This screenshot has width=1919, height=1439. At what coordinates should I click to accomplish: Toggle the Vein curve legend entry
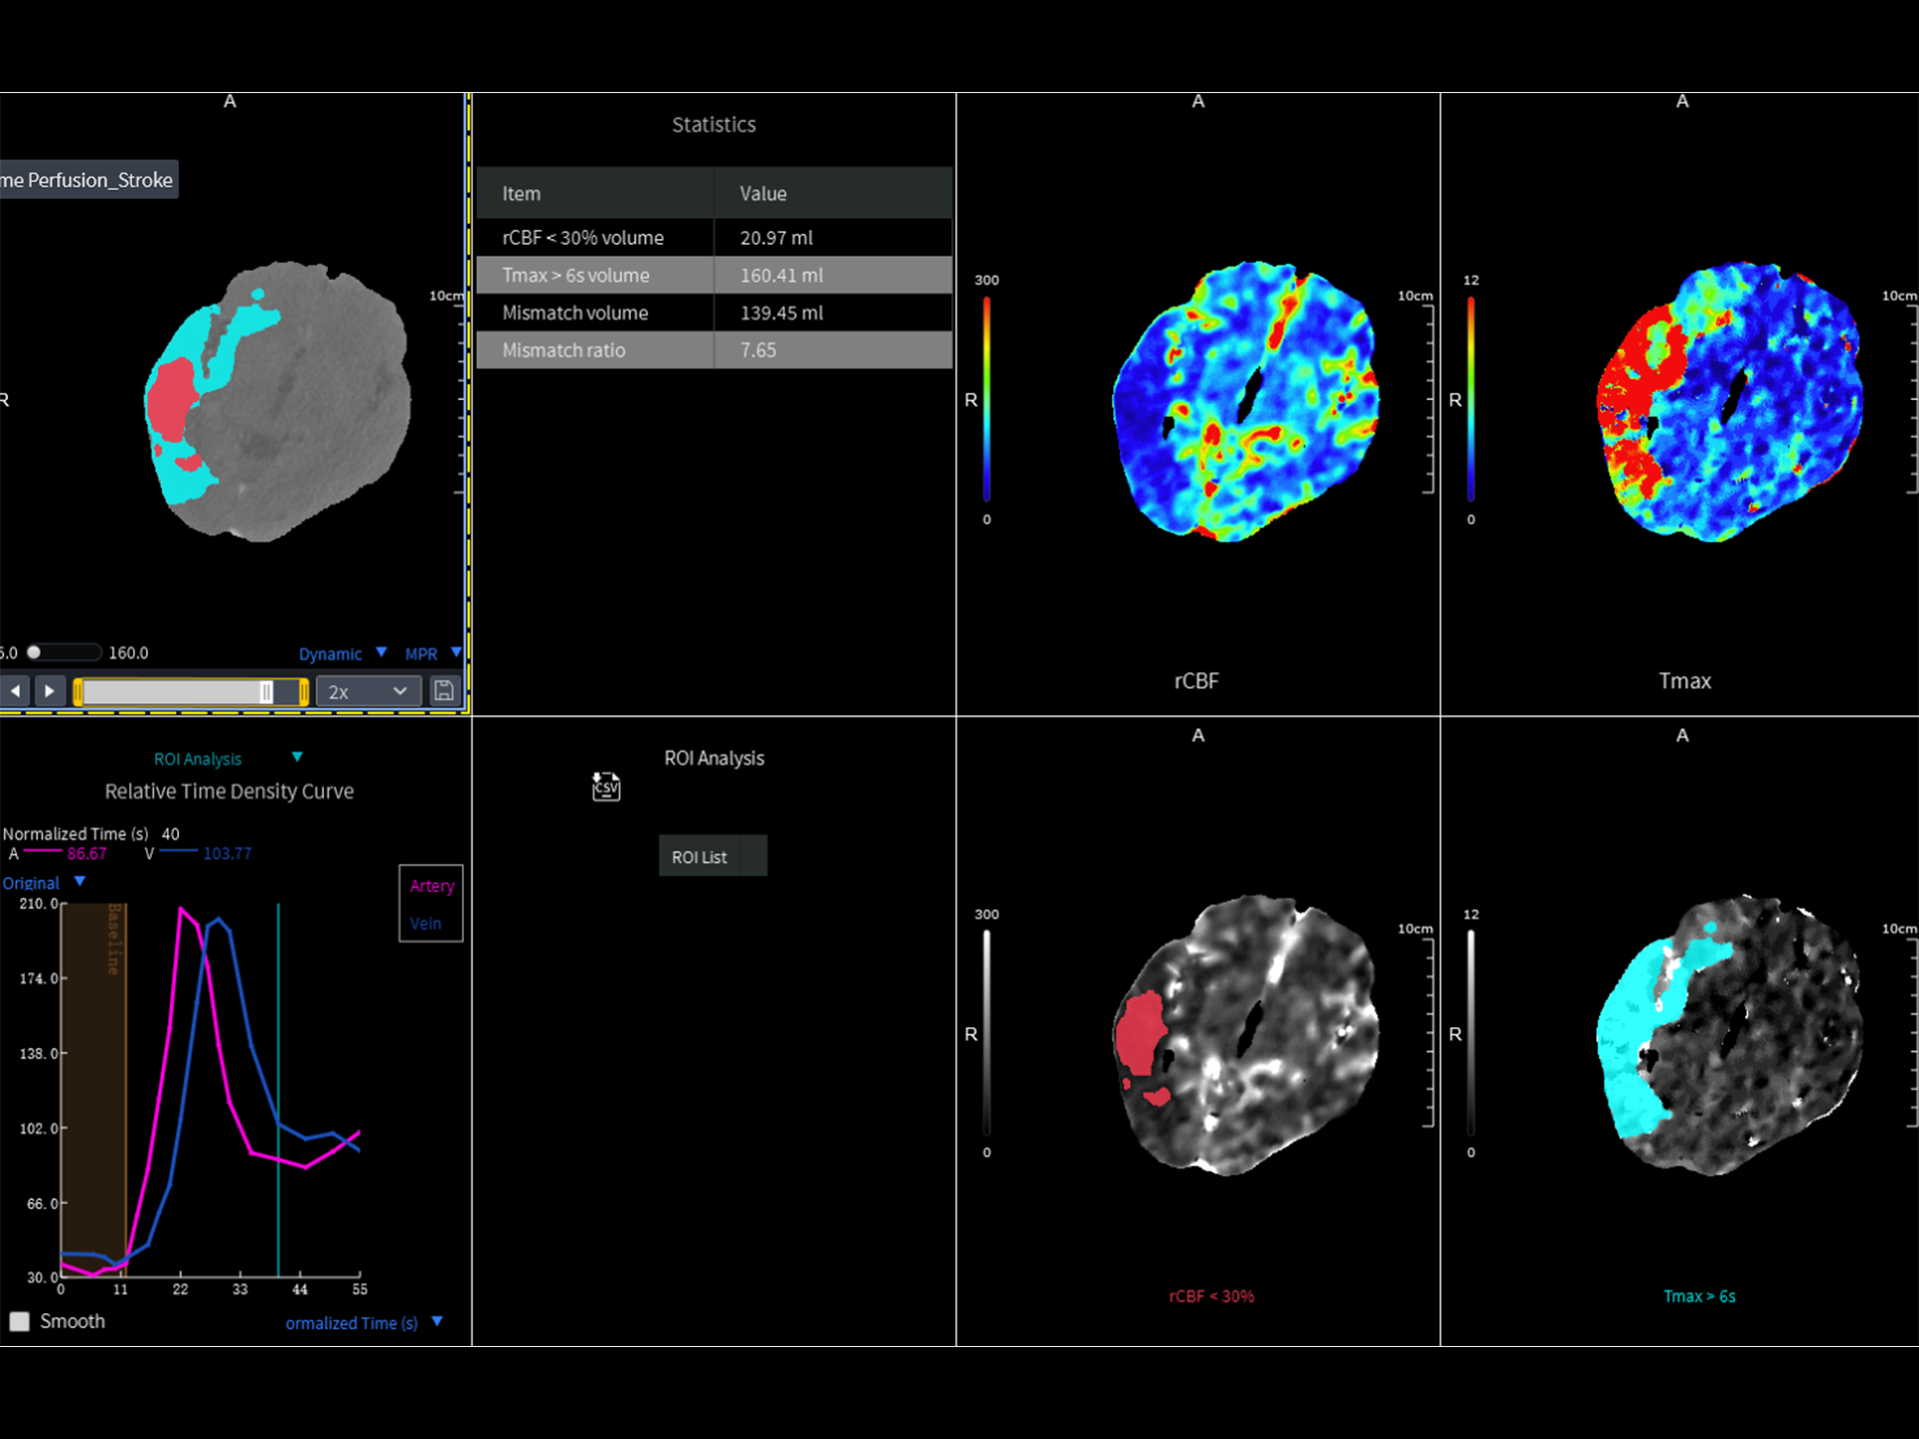click(x=426, y=923)
